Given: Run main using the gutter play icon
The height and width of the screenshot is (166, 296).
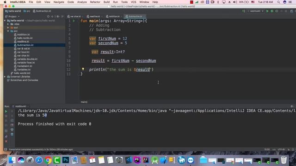Looking at the screenshot, I should coord(74,21).
